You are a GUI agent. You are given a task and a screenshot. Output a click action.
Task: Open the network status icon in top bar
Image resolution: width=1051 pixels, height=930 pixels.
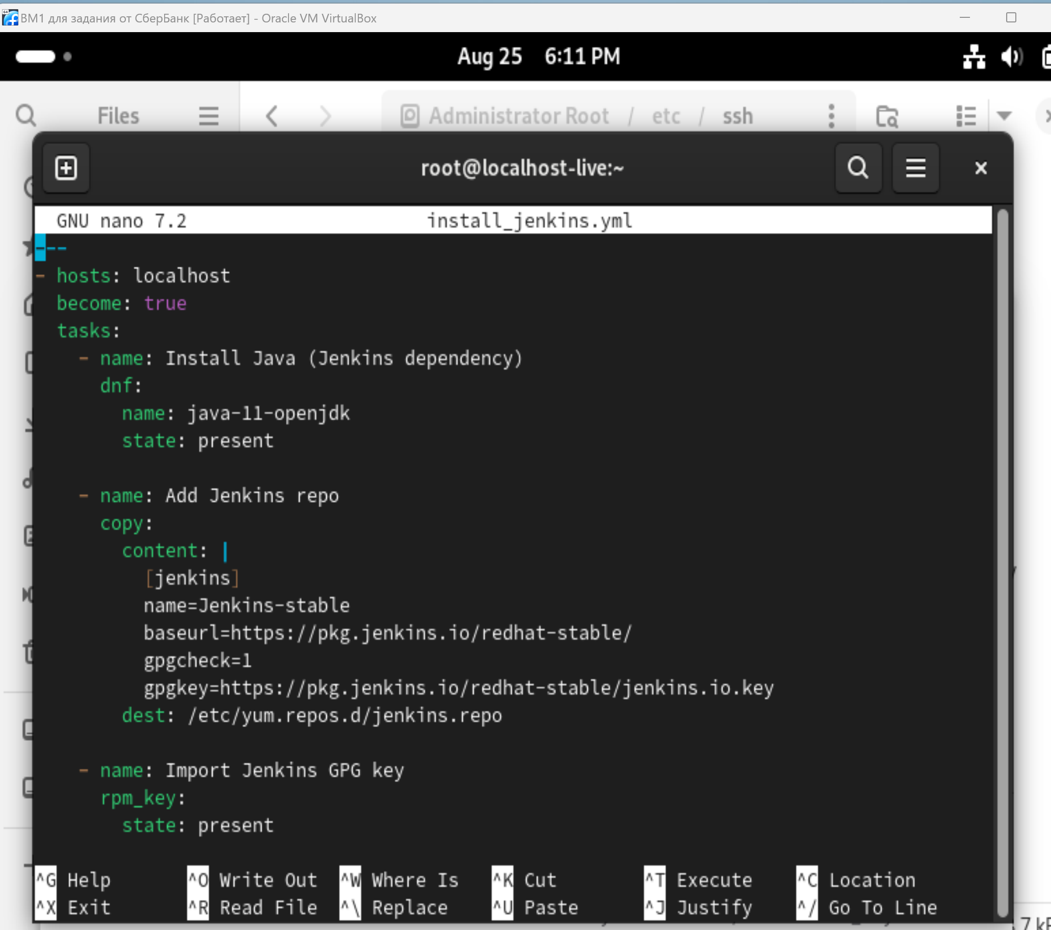pos(974,57)
